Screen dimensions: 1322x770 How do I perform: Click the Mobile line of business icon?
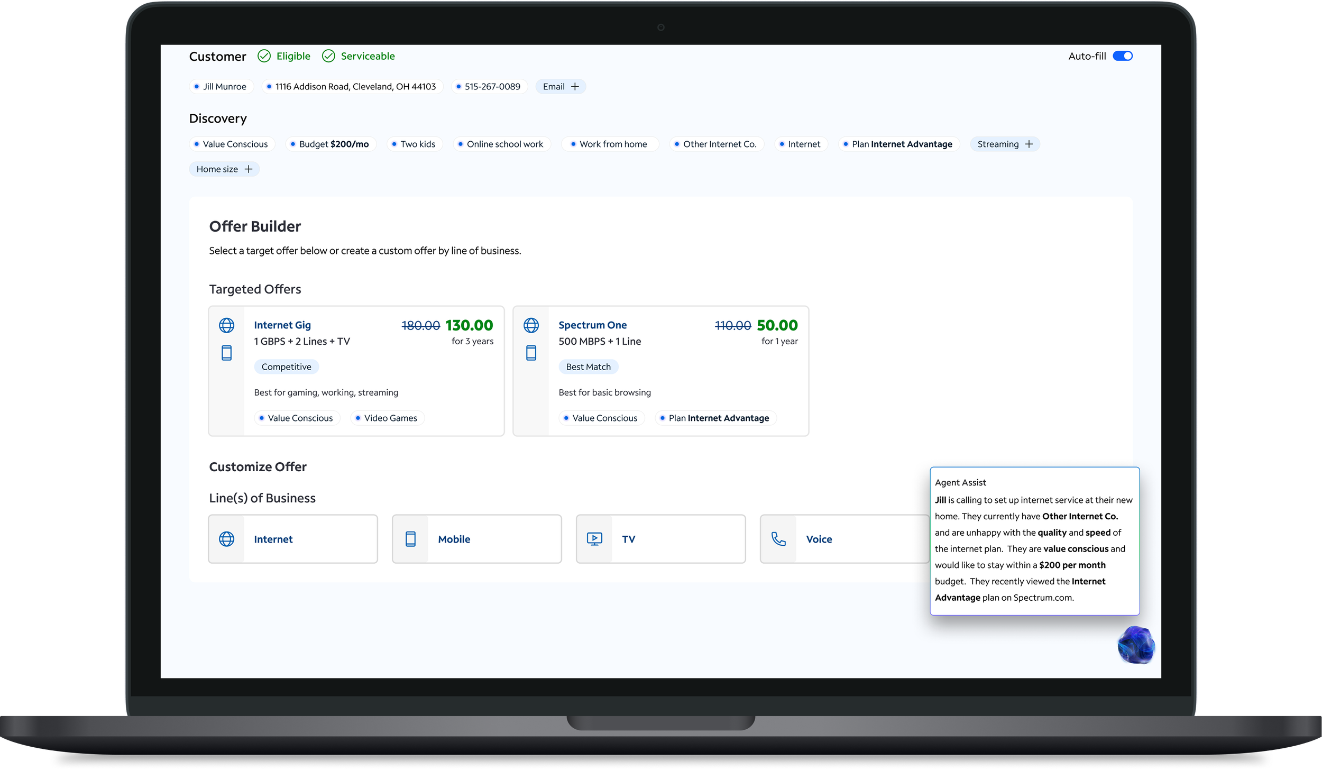410,539
